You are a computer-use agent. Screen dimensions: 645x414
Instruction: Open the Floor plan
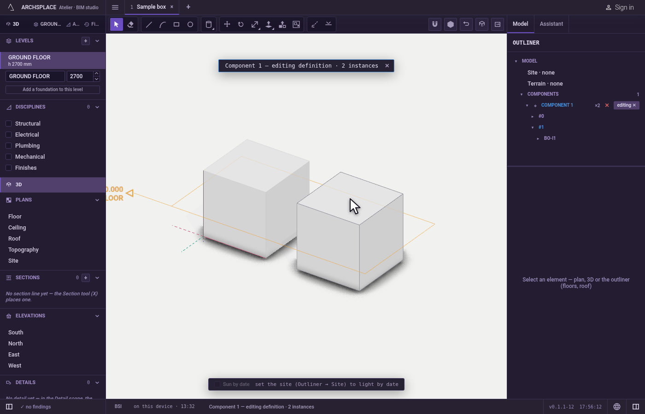(15, 217)
